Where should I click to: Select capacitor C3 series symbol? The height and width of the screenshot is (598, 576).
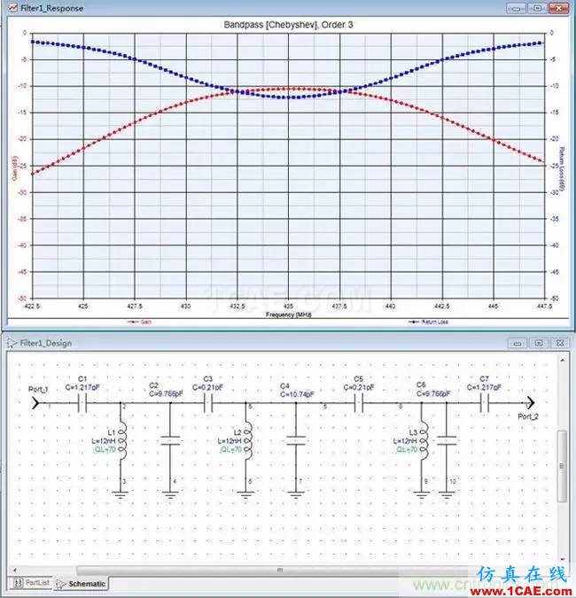click(x=208, y=403)
